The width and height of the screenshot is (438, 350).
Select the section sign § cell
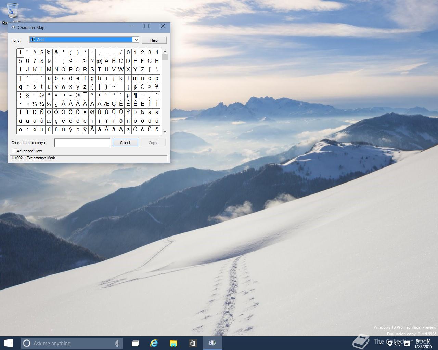tap(27, 95)
